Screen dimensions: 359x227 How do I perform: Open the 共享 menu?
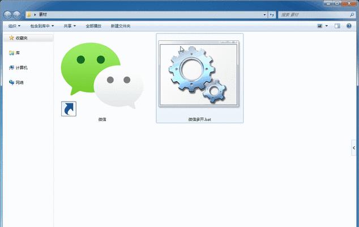[x=70, y=26]
